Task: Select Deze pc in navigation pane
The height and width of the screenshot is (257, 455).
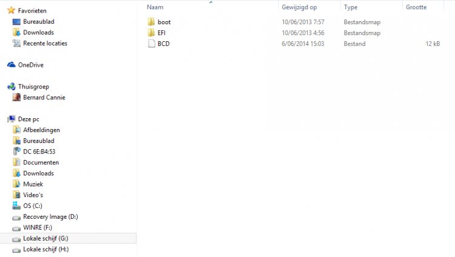Action: pos(29,119)
